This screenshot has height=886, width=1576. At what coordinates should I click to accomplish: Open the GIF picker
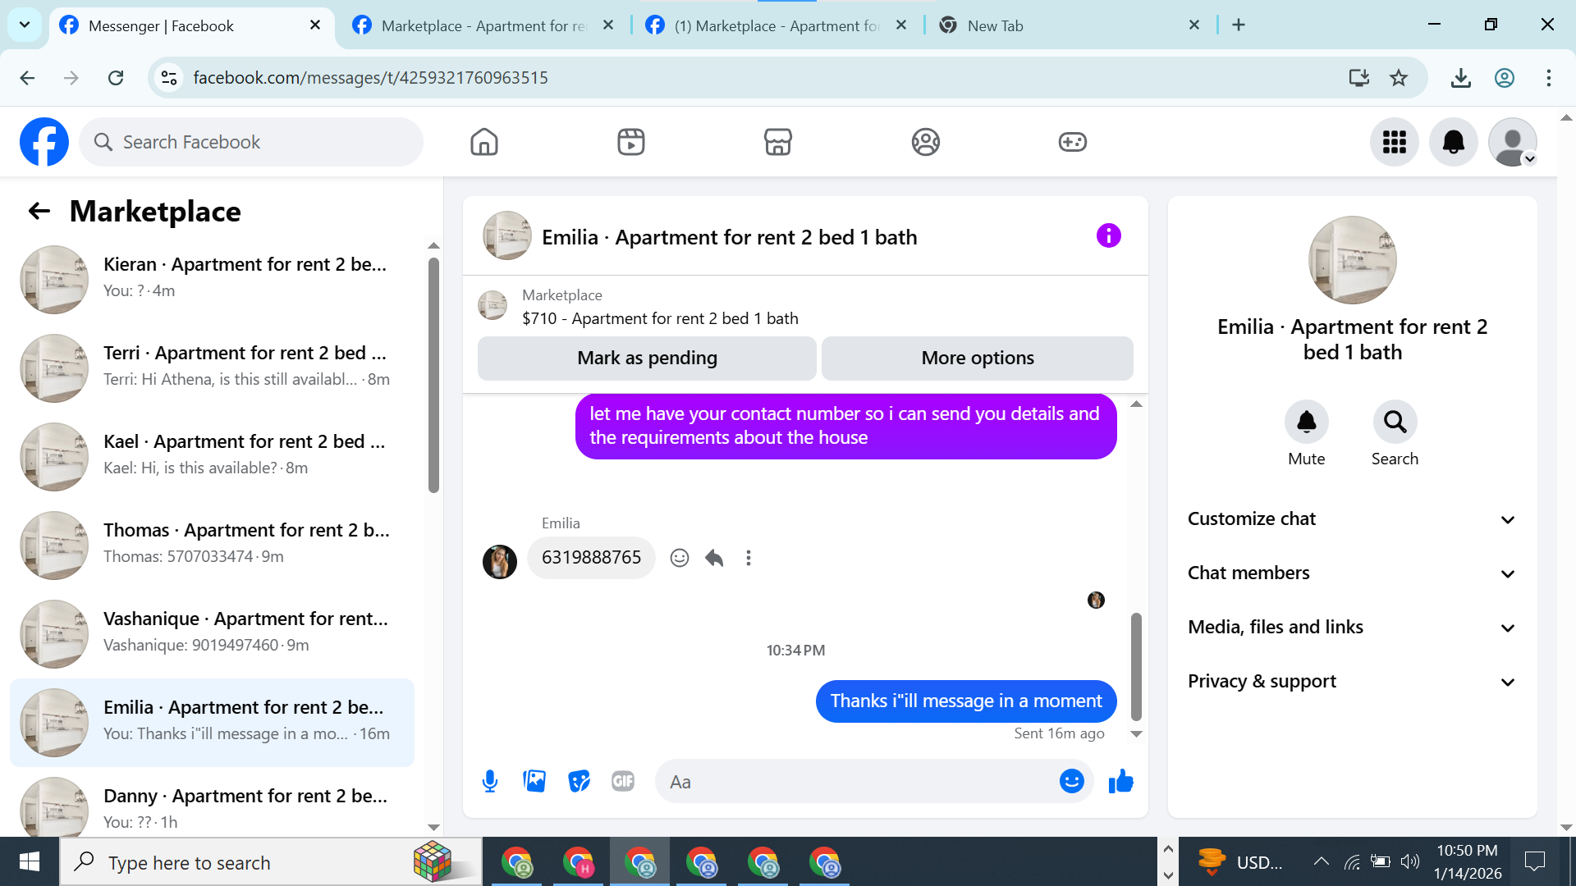pos(623,782)
